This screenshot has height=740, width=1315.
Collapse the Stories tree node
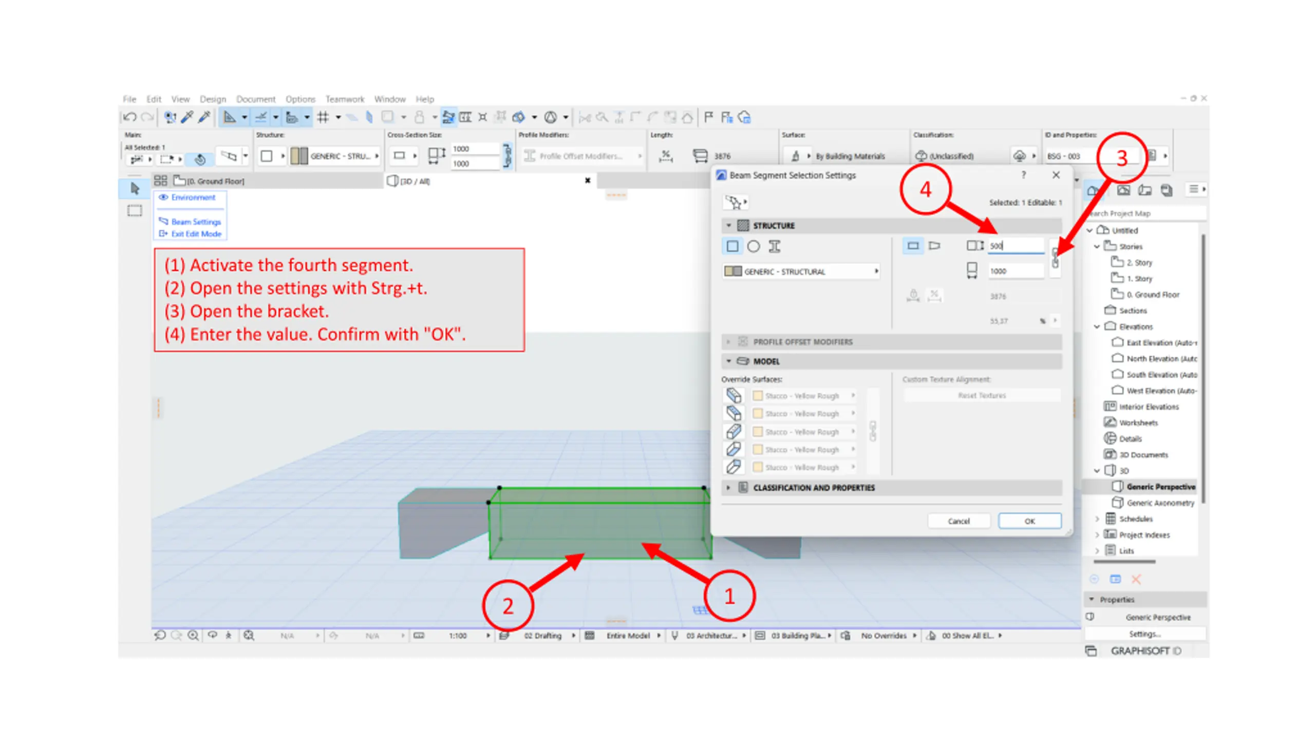point(1097,247)
